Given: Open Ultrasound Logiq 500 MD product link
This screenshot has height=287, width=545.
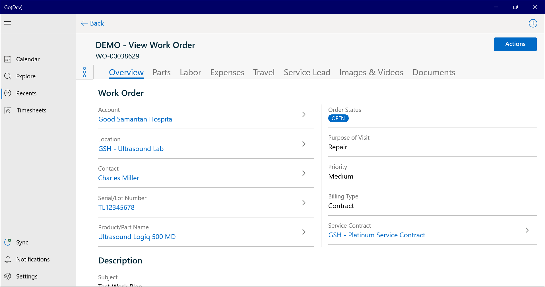Looking at the screenshot, I should pyautogui.click(x=137, y=237).
